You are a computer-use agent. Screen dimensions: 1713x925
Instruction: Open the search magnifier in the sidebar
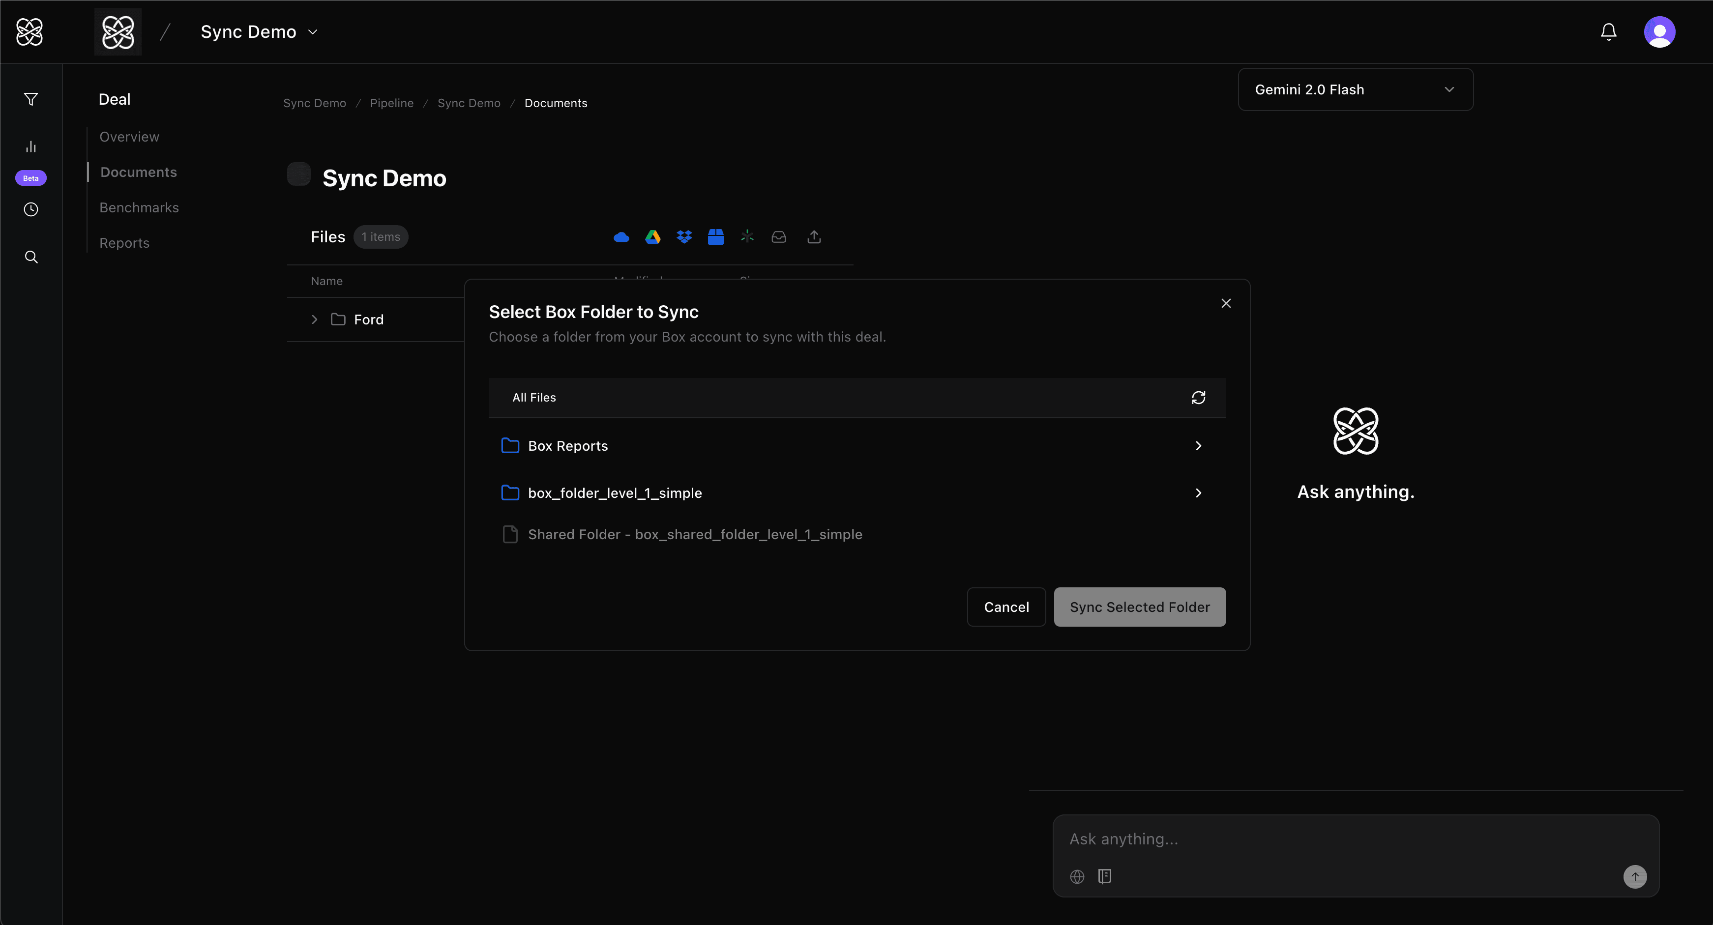[x=30, y=257]
